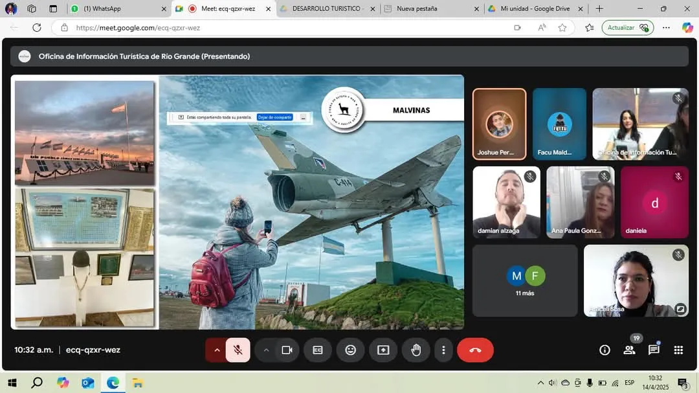Screen dimensions: 699x393
Task: Click the Actualizar update button
Action: click(x=628, y=28)
